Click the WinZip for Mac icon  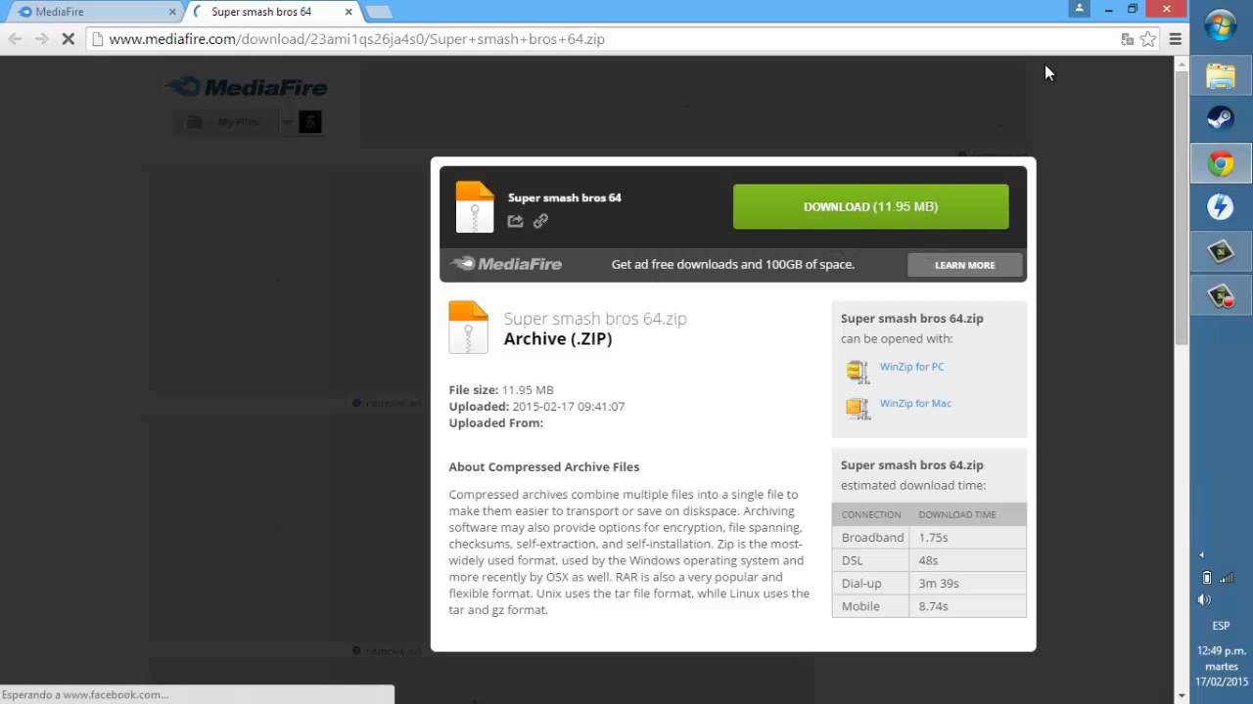858,407
